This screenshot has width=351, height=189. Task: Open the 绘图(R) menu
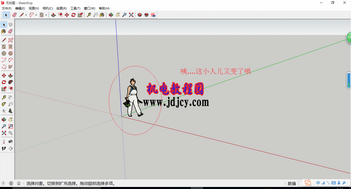[x=62, y=8]
